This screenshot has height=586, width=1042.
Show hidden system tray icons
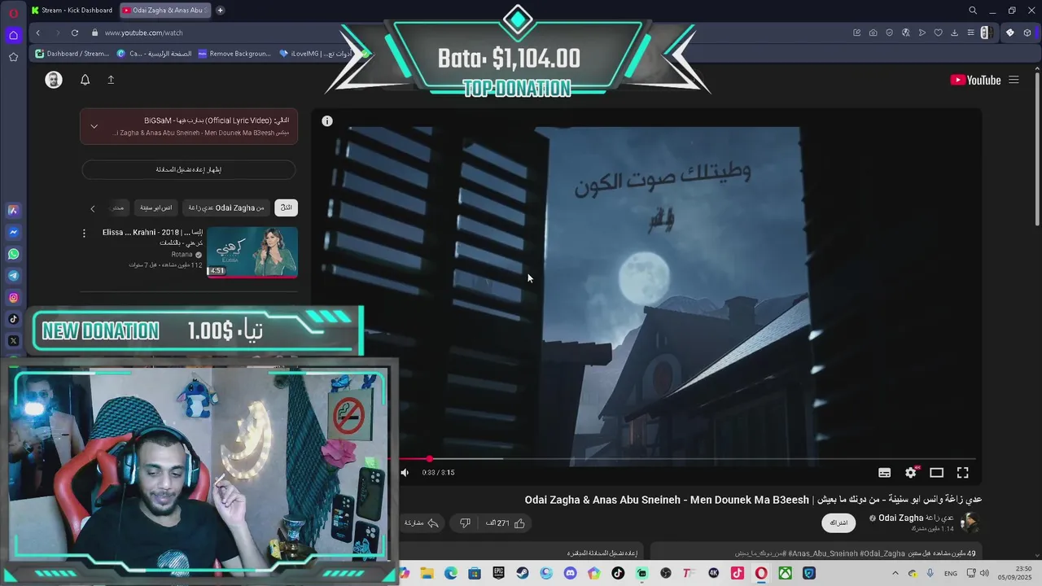[x=895, y=573]
